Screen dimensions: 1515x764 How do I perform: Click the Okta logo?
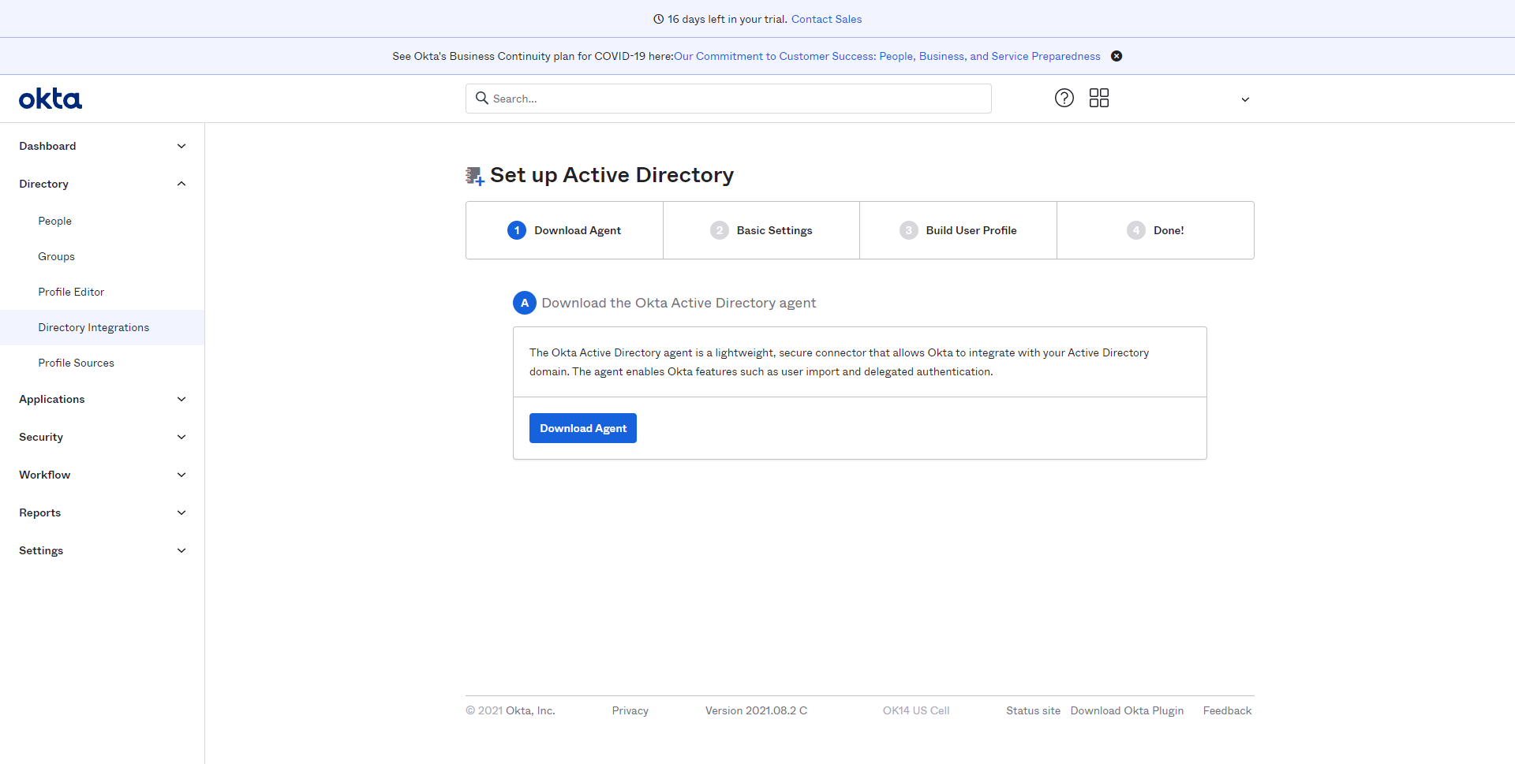coord(50,99)
